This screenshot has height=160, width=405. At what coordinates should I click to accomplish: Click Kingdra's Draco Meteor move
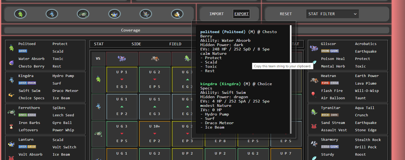click(65, 91)
